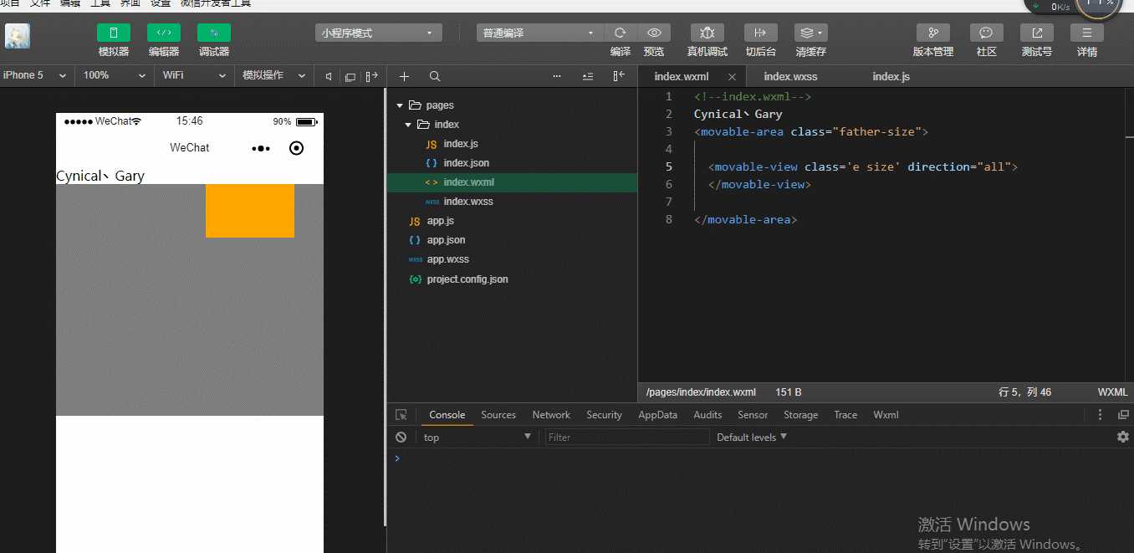This screenshot has height=553, width=1134.
Task: Click the 测试号 test account icon
Action: (1037, 33)
